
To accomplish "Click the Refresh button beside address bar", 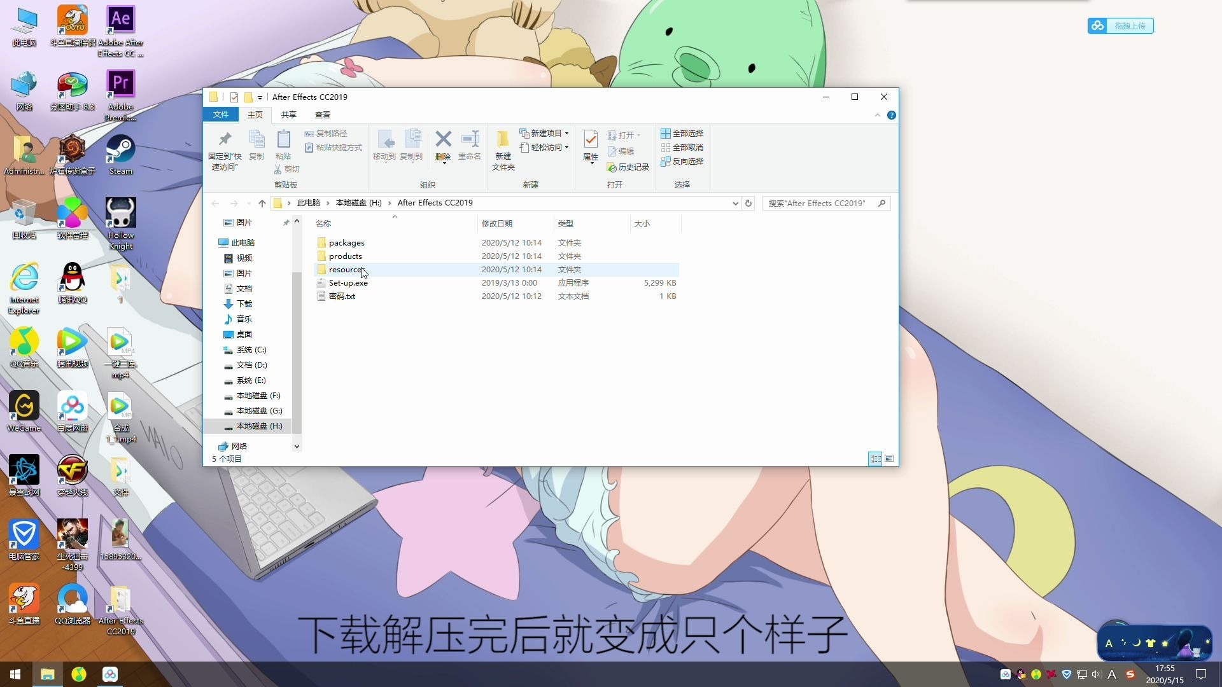I will click(748, 204).
